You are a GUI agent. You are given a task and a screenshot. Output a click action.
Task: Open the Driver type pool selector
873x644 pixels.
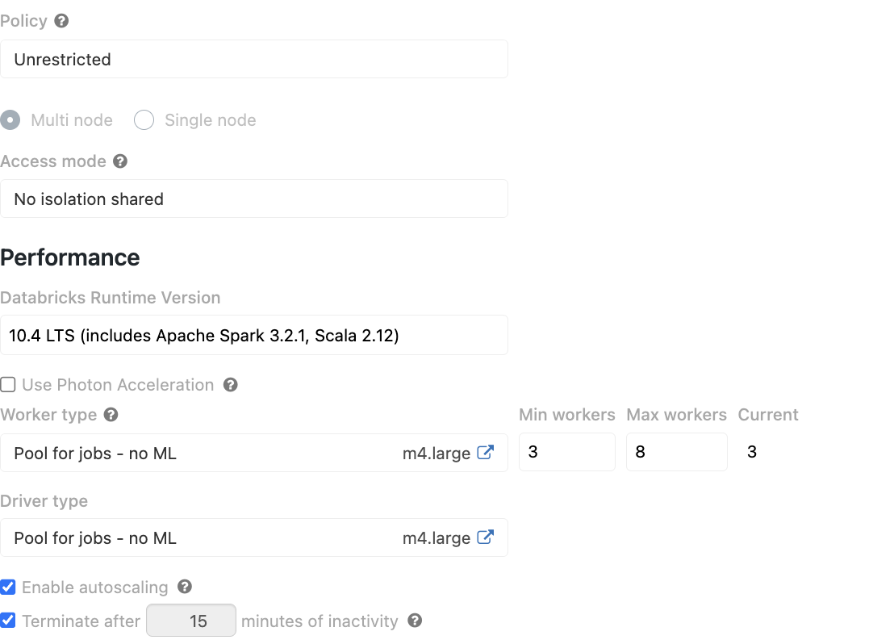pos(202,537)
